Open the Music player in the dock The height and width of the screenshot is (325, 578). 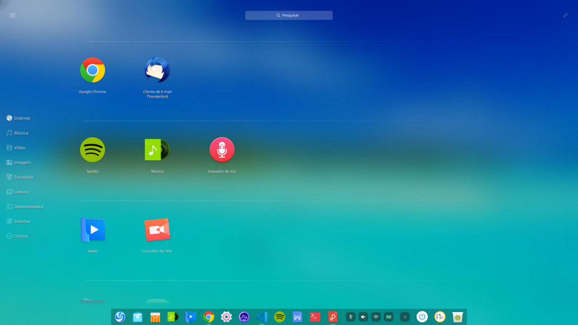pos(173,317)
